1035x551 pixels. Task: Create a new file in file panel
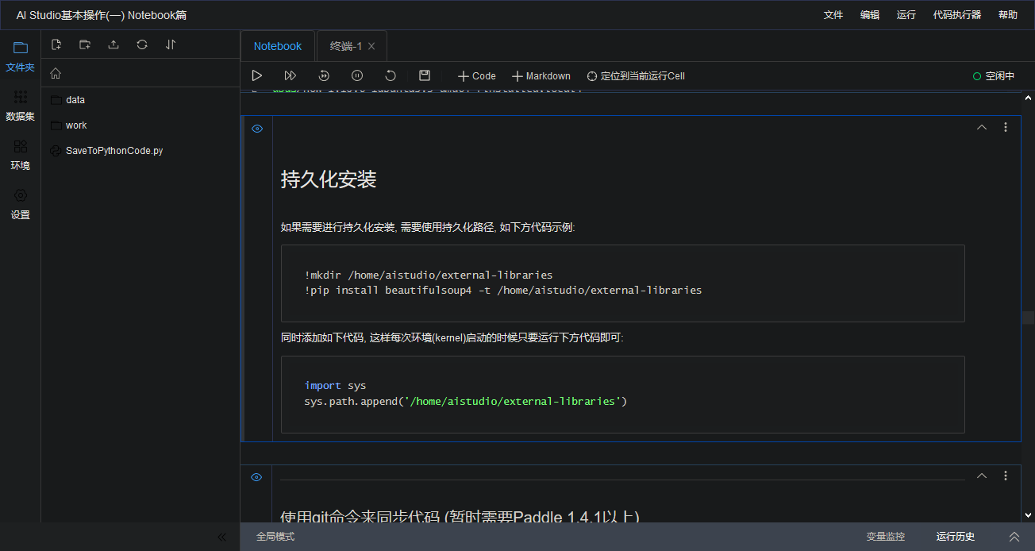pos(56,44)
